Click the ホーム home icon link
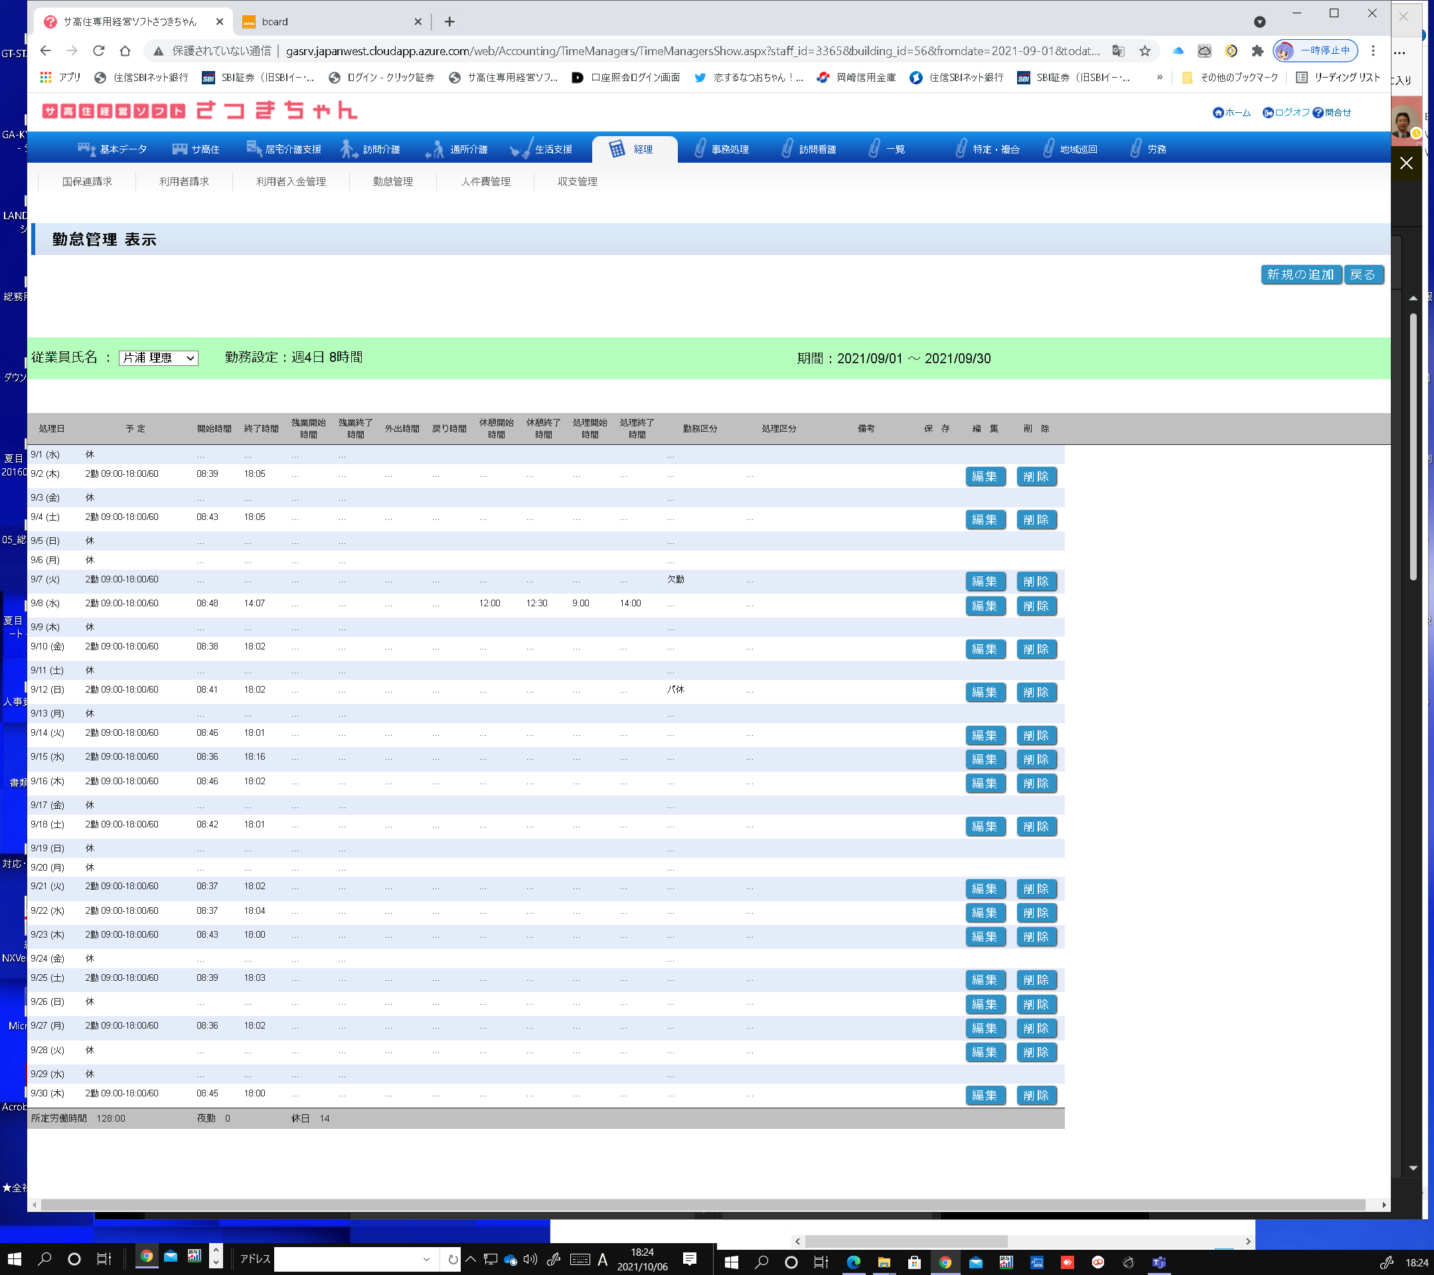1434x1275 pixels. pyautogui.click(x=1218, y=113)
